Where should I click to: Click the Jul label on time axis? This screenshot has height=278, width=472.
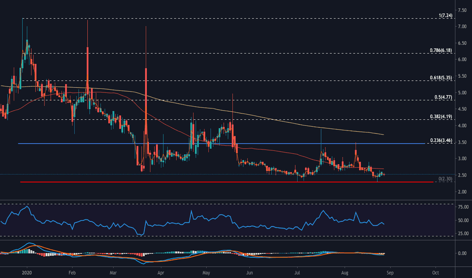click(x=297, y=273)
